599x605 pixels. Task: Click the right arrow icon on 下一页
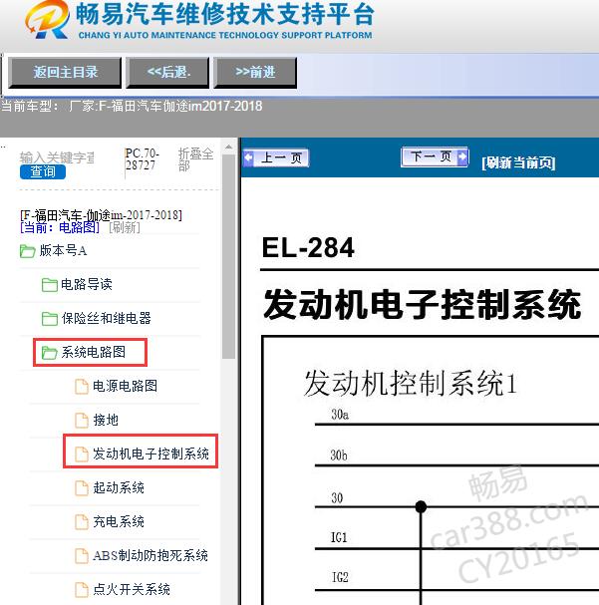click(462, 156)
